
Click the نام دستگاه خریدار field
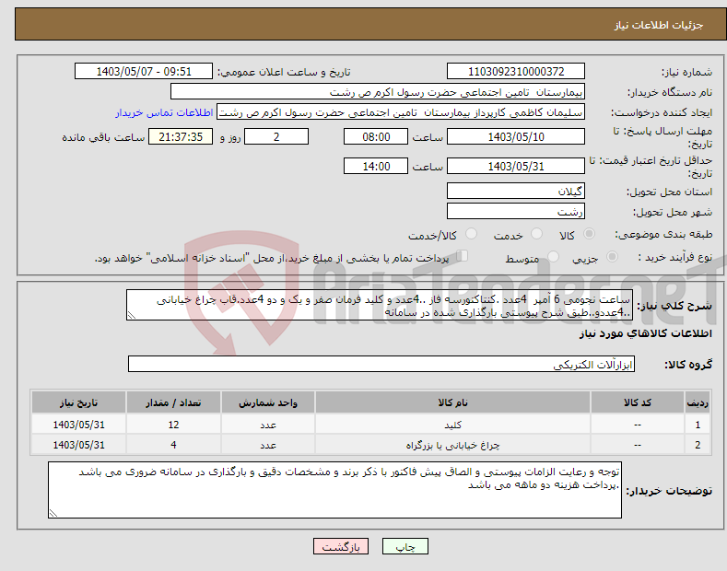(x=378, y=92)
